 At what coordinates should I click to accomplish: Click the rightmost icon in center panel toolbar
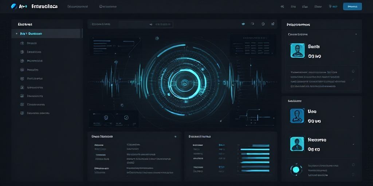point(272,24)
